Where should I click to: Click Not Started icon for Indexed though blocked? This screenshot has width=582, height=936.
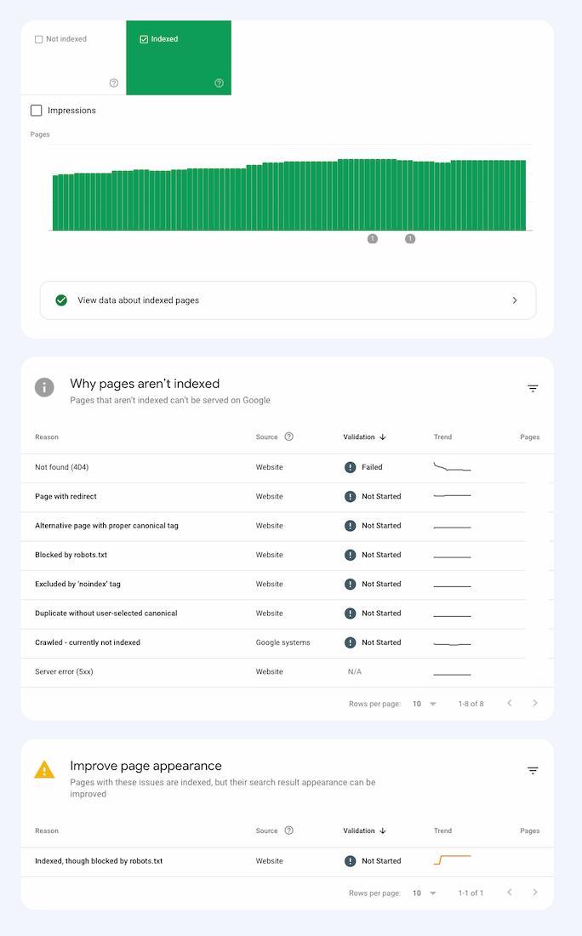point(351,861)
